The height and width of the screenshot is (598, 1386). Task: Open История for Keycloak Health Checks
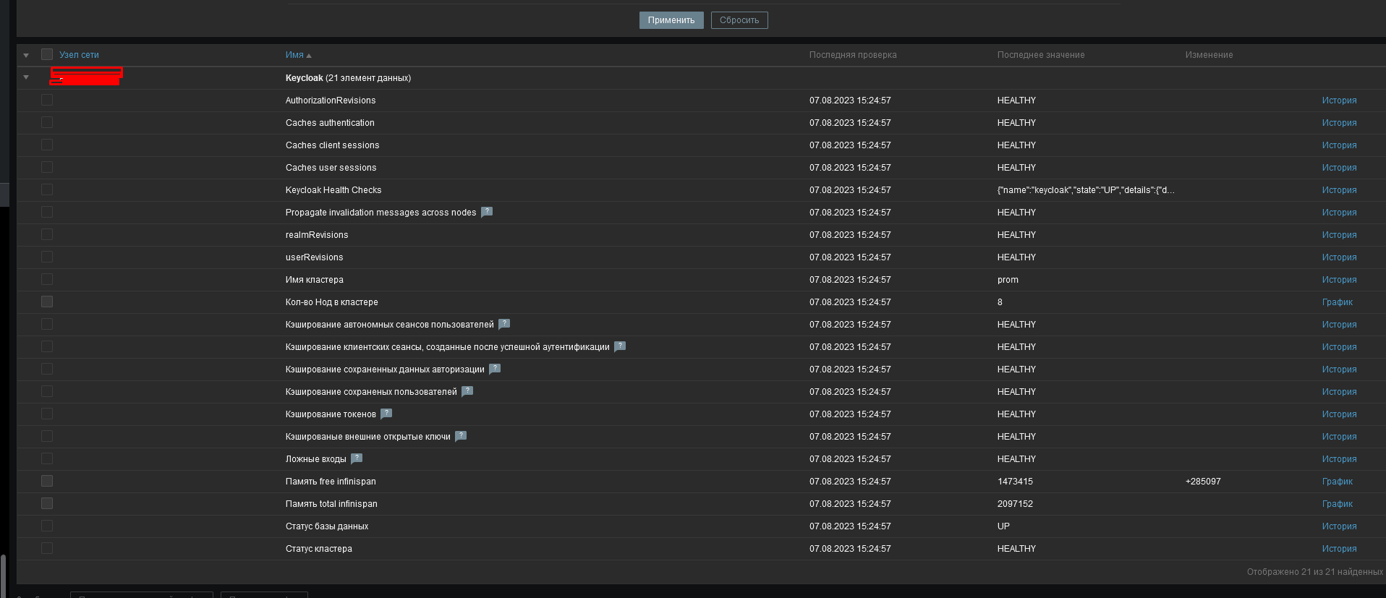[1339, 190]
